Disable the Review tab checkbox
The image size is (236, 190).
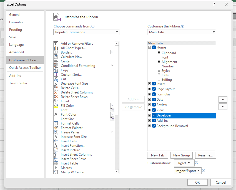[x=154, y=105]
